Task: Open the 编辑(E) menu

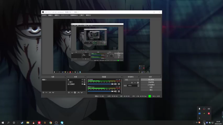Action: click(x=50, y=15)
